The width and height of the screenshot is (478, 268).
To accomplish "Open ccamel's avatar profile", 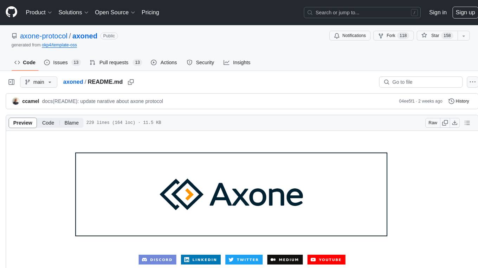I will pos(16,101).
